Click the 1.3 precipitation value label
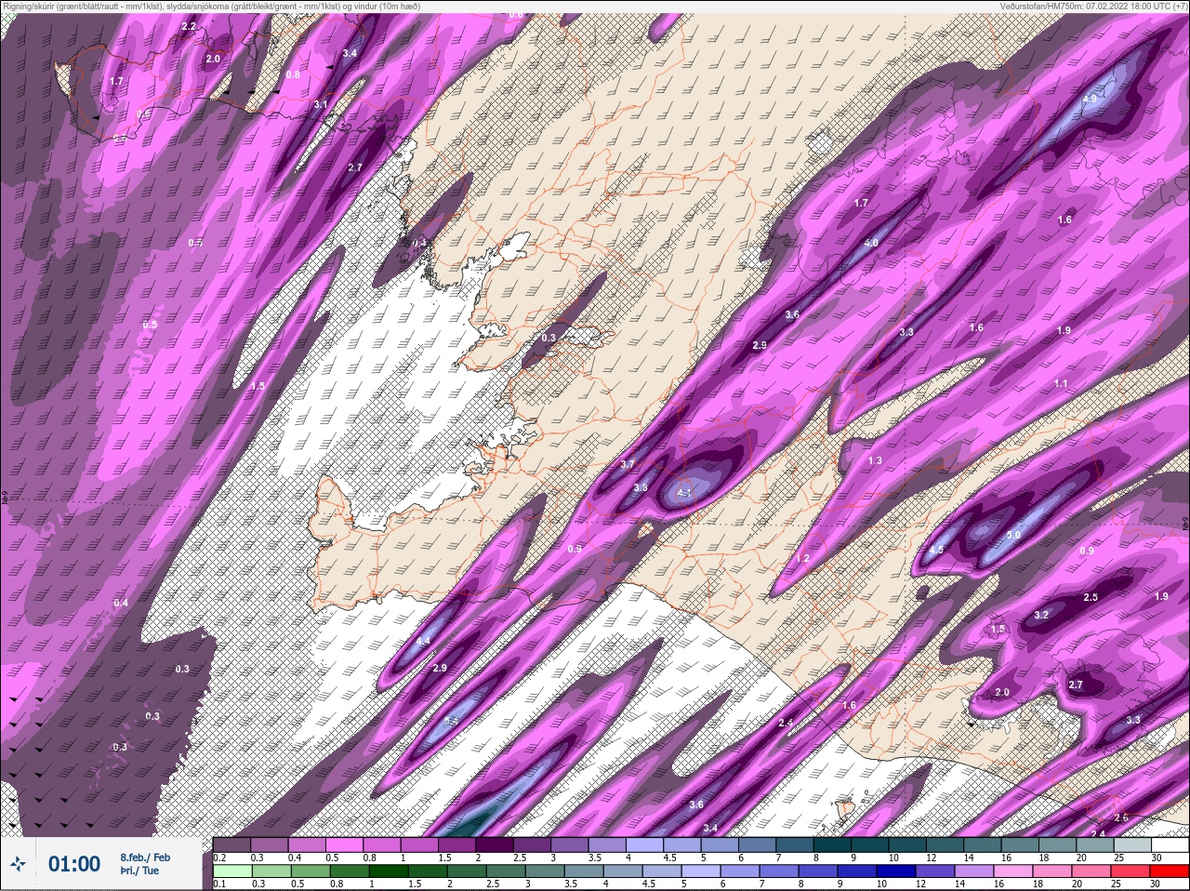The height and width of the screenshot is (891, 1190). [x=875, y=460]
